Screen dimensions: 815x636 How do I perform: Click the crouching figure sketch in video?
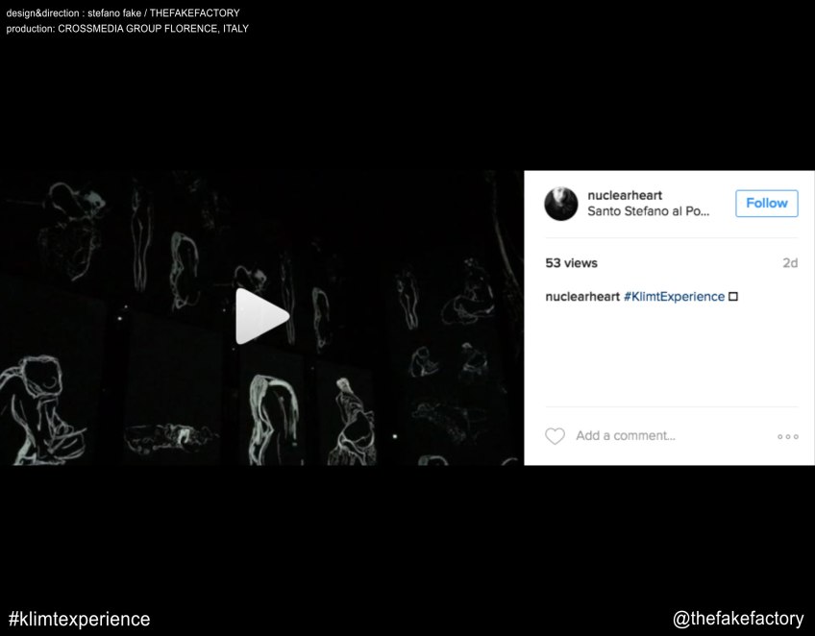coord(41,409)
